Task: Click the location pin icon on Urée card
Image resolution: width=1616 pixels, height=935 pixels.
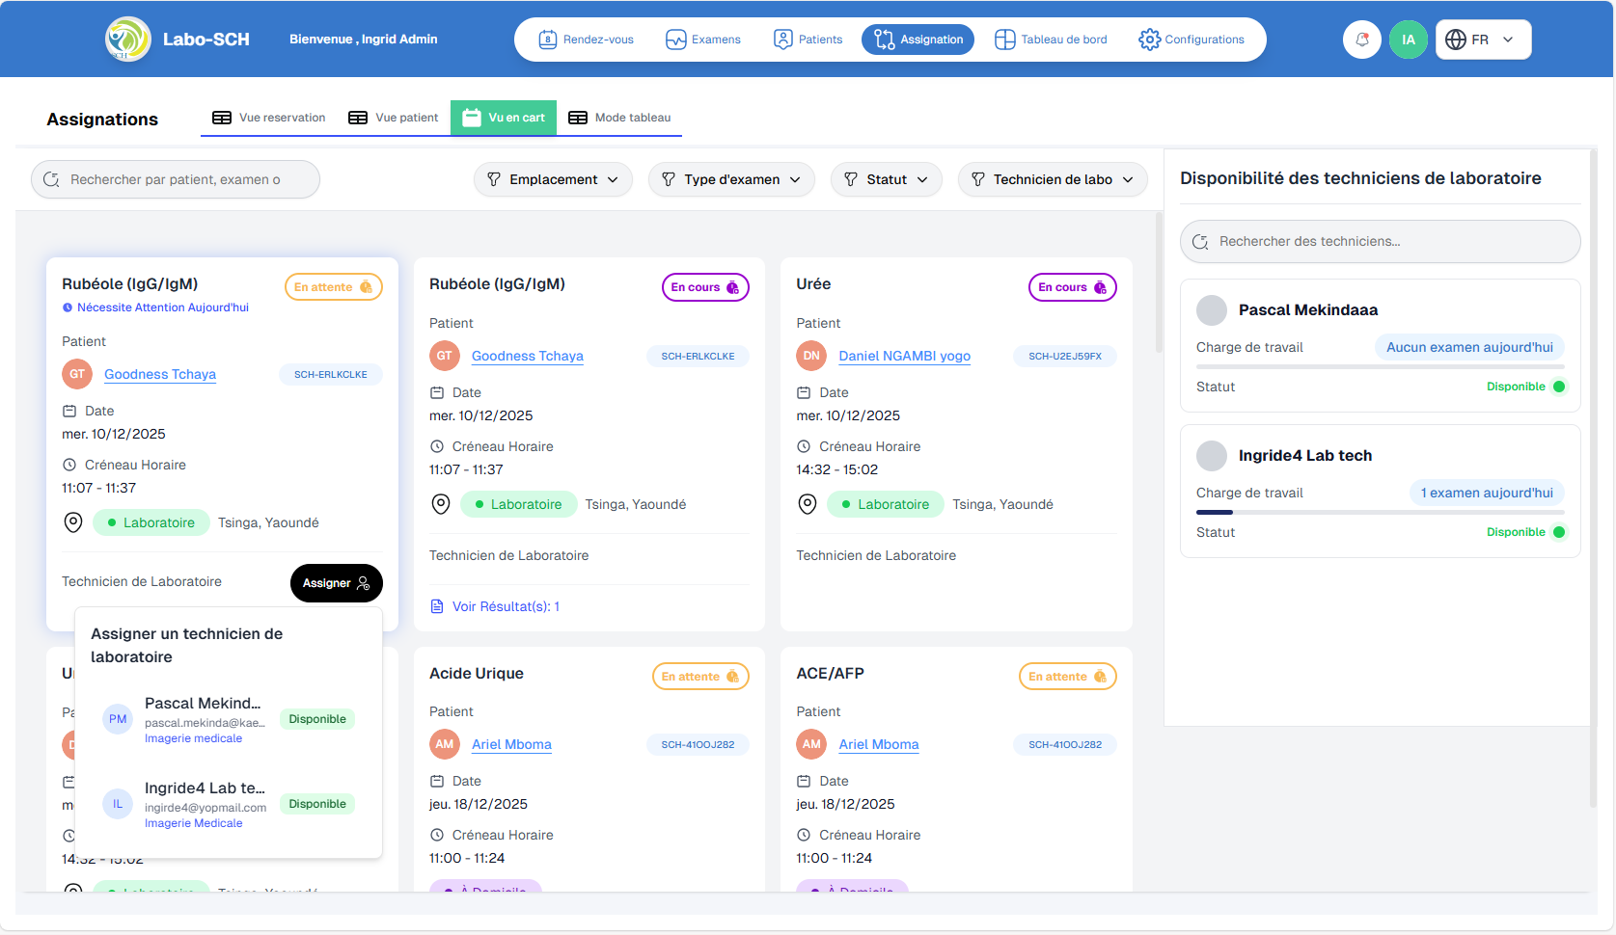Action: click(808, 504)
